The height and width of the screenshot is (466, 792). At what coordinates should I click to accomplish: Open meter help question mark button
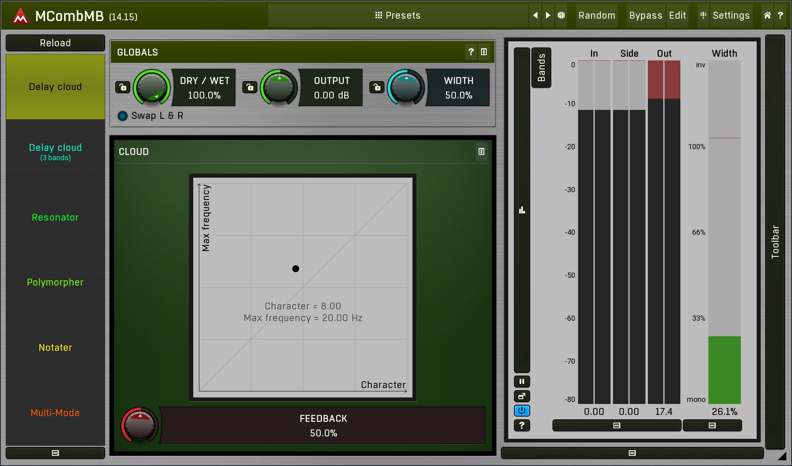(x=522, y=425)
